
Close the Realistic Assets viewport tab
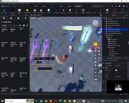pos(41,15)
